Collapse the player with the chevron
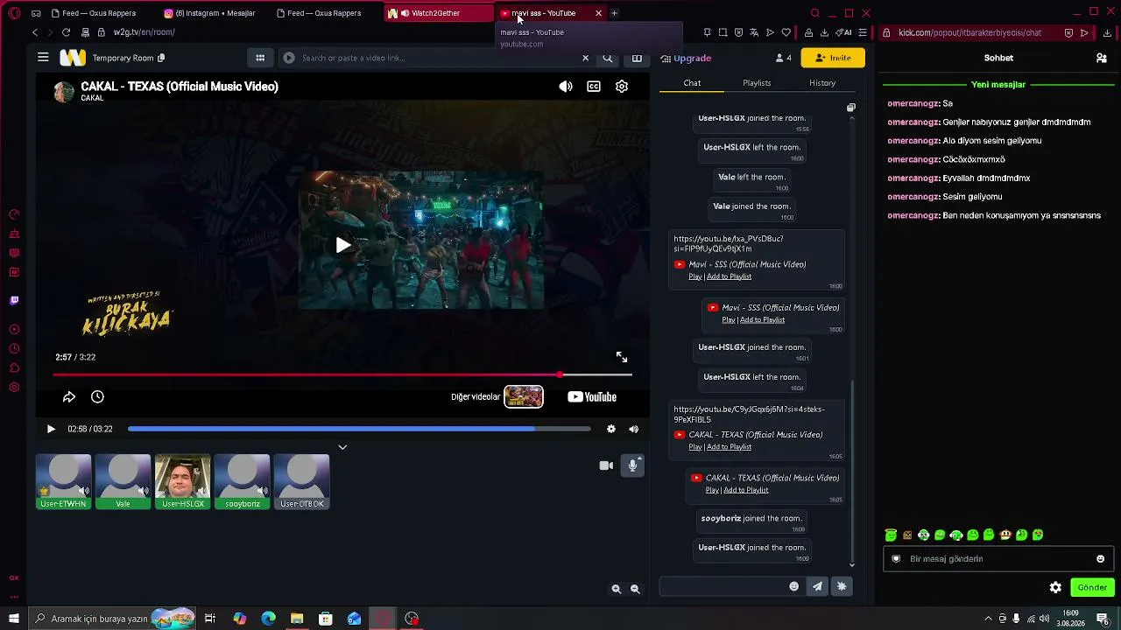The image size is (1121, 630). click(342, 447)
